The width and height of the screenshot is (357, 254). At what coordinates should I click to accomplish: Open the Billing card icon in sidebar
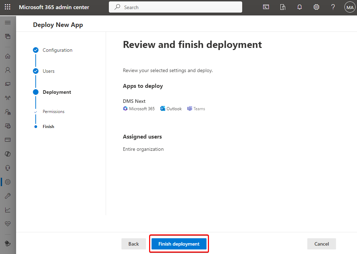(x=8, y=140)
